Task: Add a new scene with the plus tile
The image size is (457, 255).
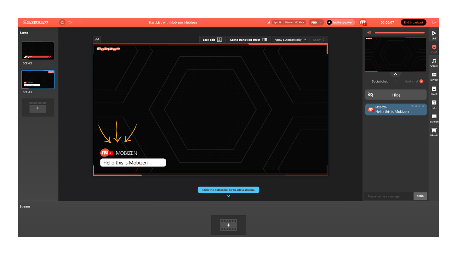Action: pyautogui.click(x=38, y=108)
